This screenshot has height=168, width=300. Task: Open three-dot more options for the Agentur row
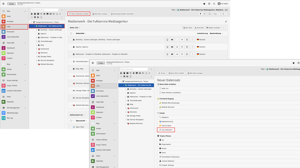pyautogui.click(x=192, y=47)
